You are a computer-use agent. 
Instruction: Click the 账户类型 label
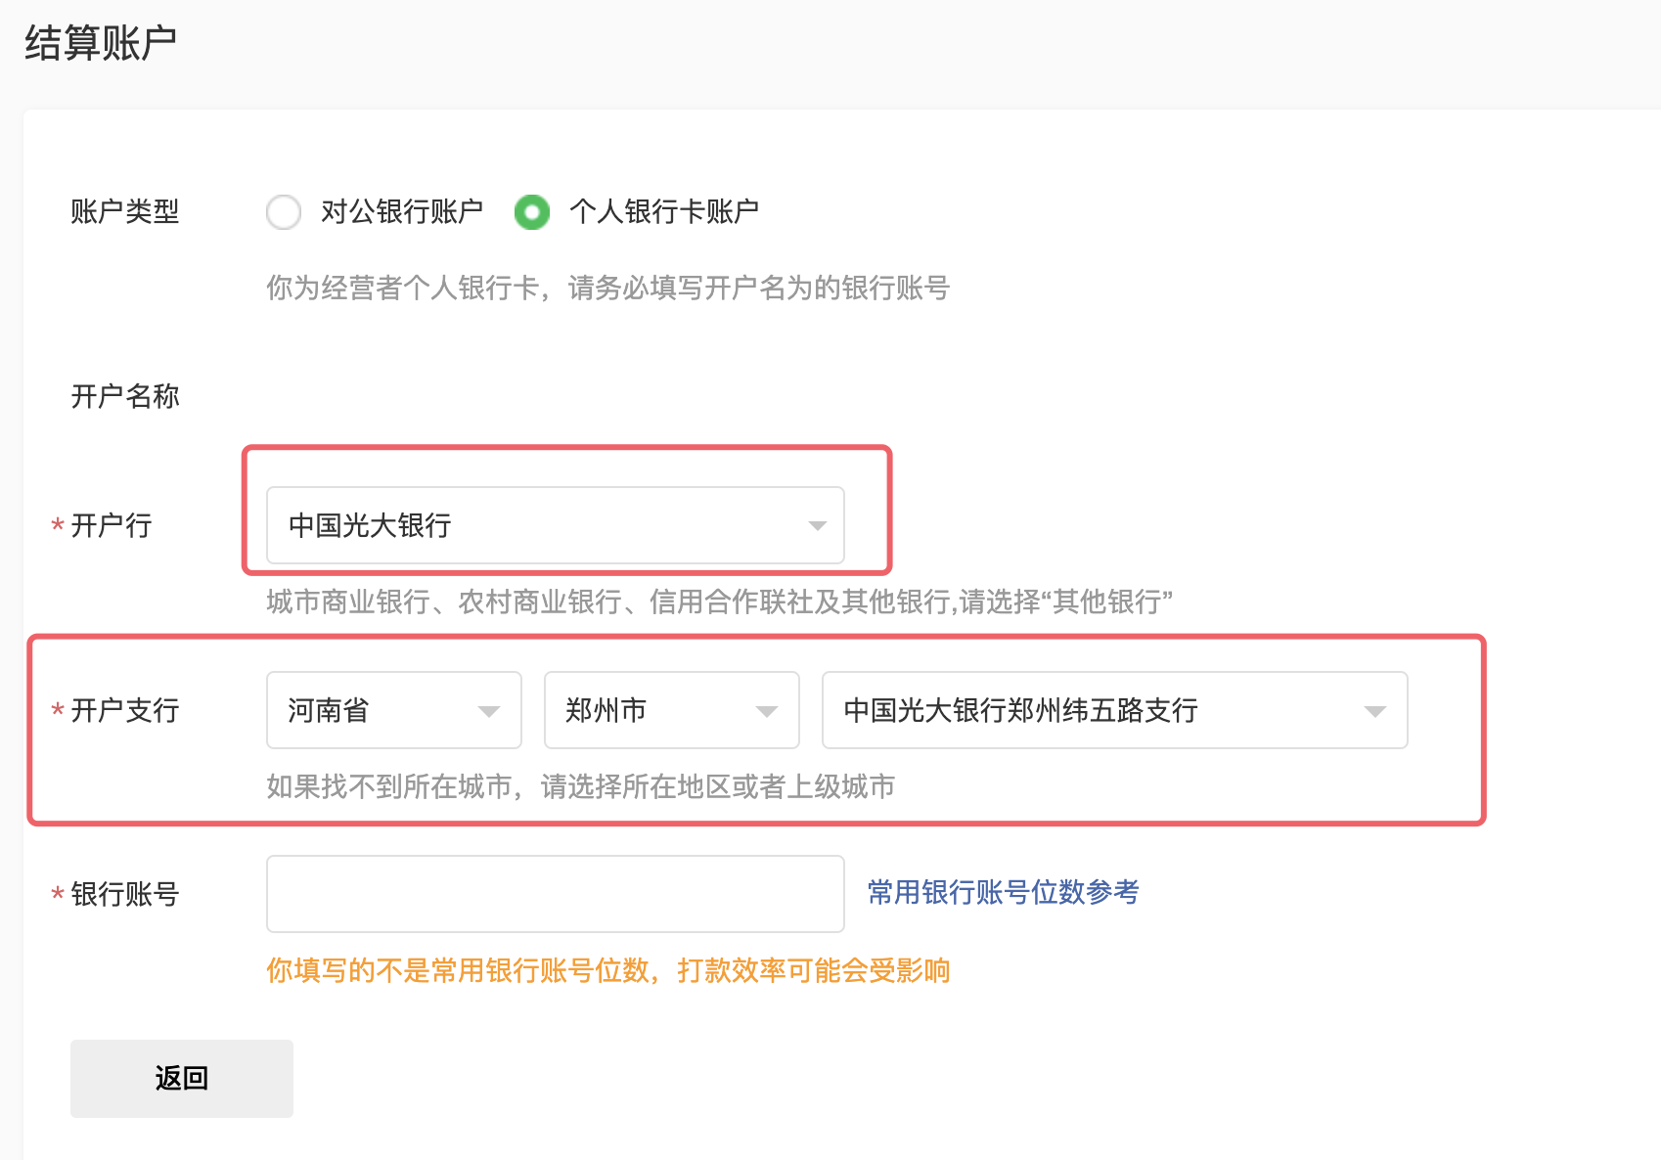125,211
